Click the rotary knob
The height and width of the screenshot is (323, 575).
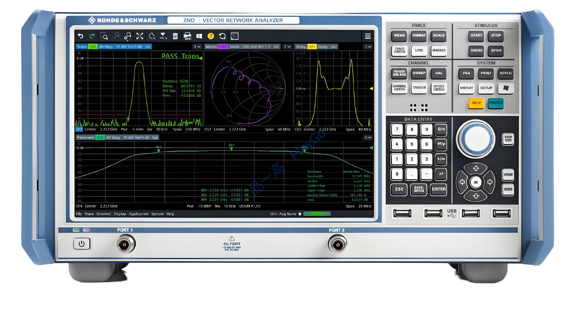(476, 139)
